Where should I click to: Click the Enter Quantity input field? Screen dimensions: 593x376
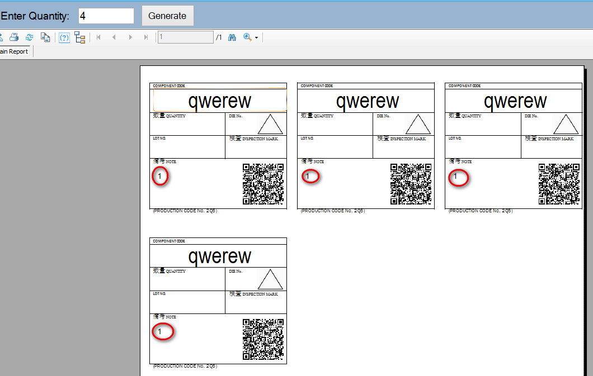pyautogui.click(x=106, y=16)
